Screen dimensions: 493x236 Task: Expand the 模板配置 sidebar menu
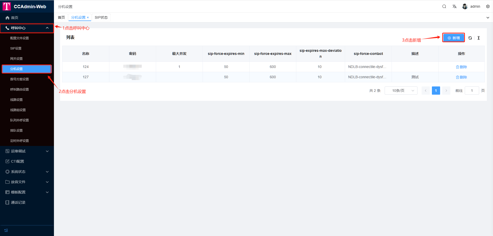(27, 192)
